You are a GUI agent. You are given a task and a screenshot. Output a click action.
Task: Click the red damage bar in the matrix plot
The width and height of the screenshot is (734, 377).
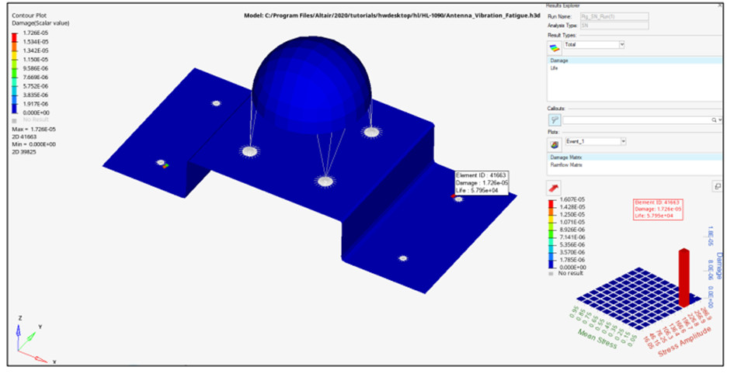click(x=684, y=275)
